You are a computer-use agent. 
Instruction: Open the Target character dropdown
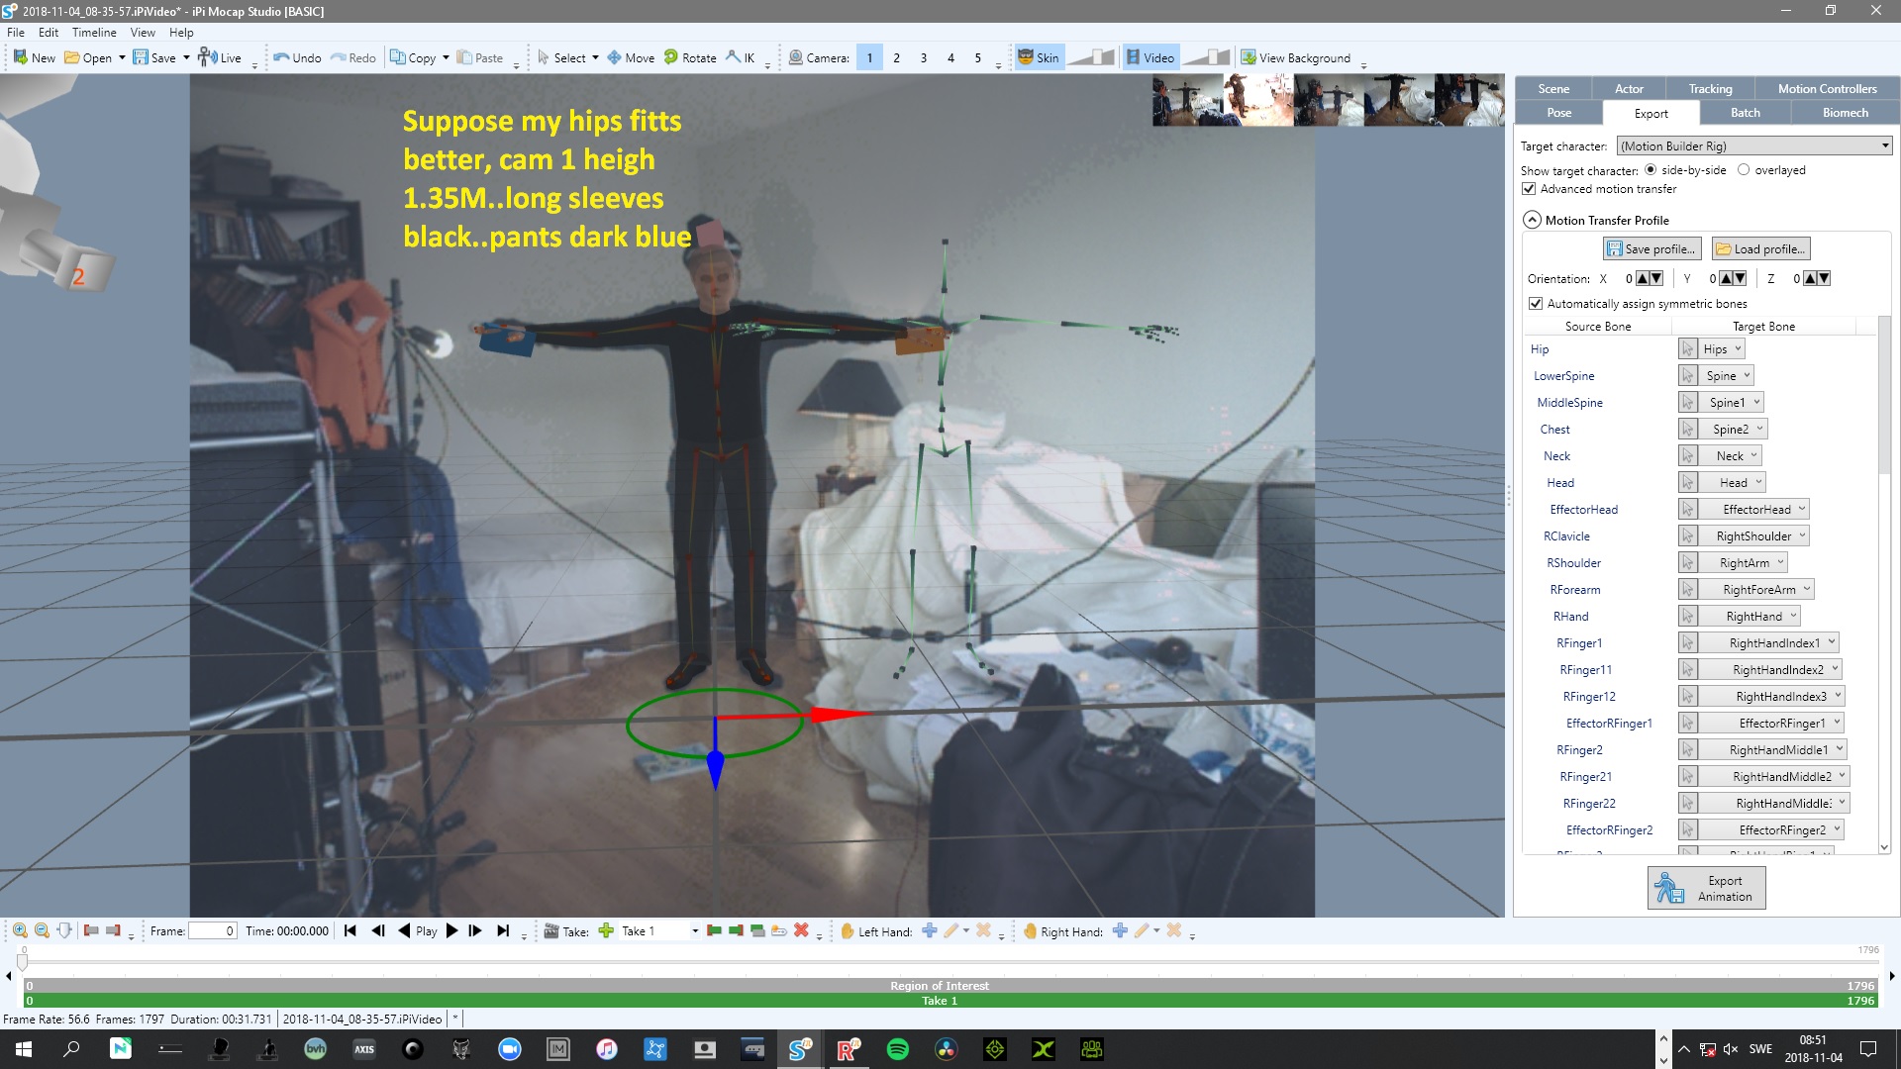(x=1754, y=146)
